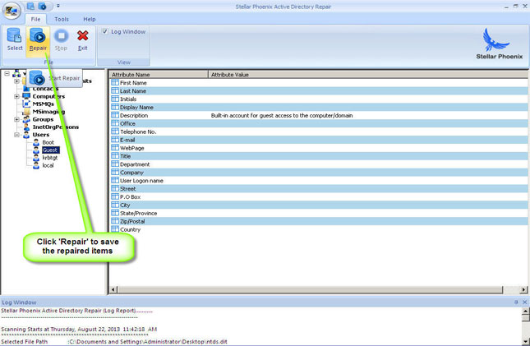Select the User Logon name row
This screenshot has width=530, height=346.
pyautogui.click(x=319, y=181)
